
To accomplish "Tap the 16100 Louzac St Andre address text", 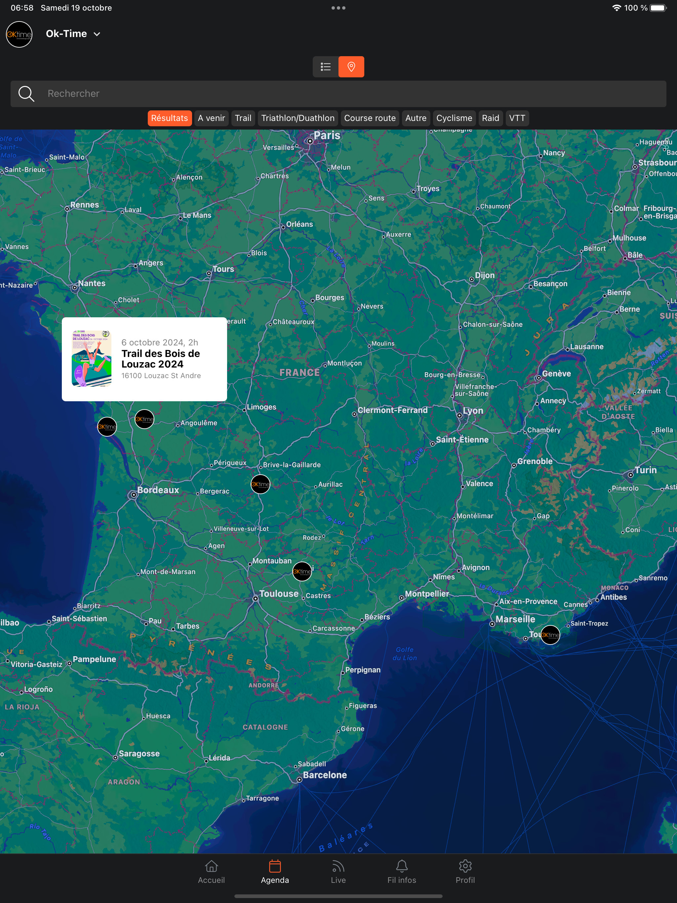I will 161,376.
